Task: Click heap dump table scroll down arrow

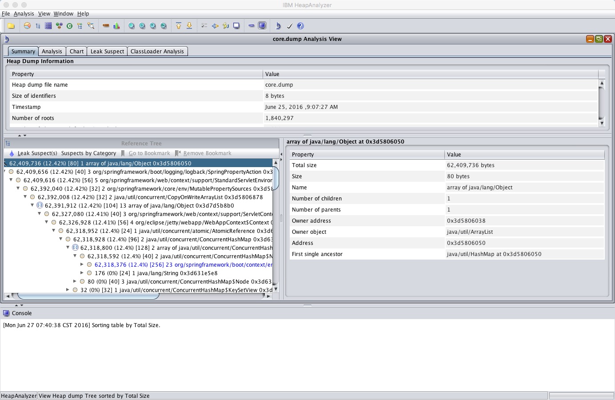Action: [x=602, y=123]
